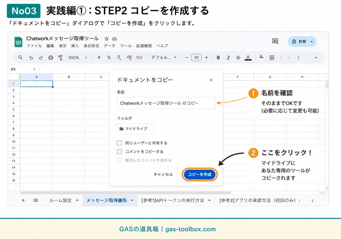Apply yen currency format
This screenshot has height=239, width=341.
click(x=99, y=58)
